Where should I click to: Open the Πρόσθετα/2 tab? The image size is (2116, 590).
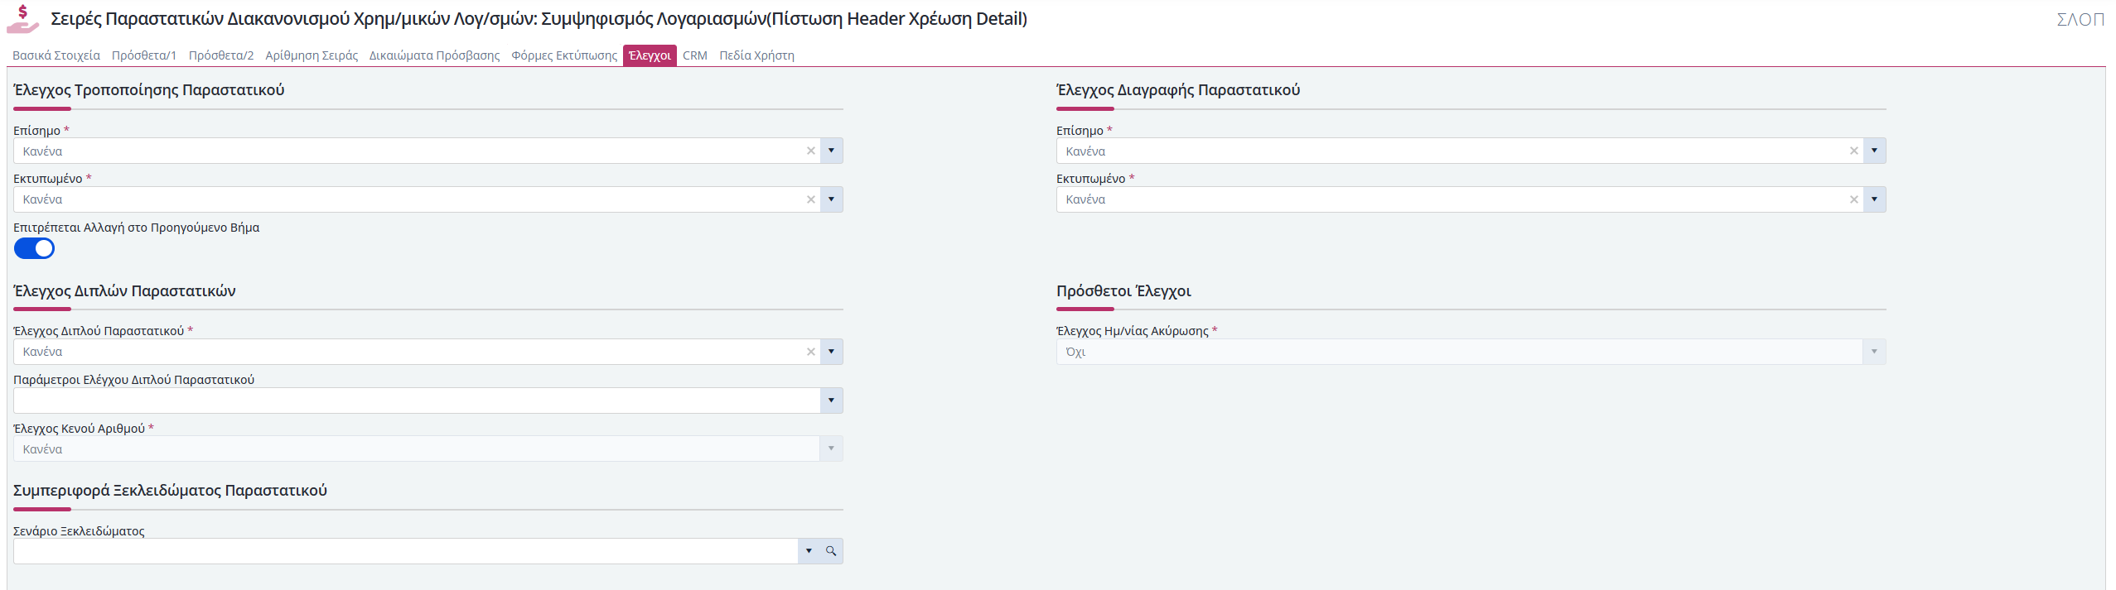point(221,55)
